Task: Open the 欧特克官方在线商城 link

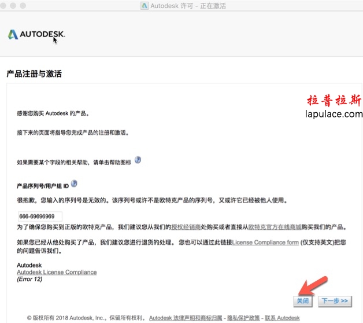Action: [x=275, y=227]
